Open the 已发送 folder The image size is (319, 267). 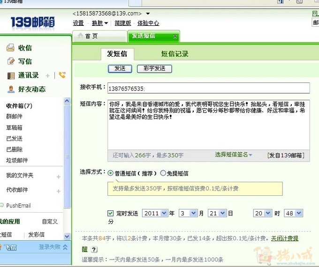(x=14, y=139)
